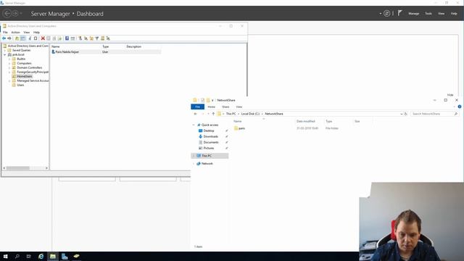Click the red X Delete icon in AD toolbar

click(x=43, y=38)
